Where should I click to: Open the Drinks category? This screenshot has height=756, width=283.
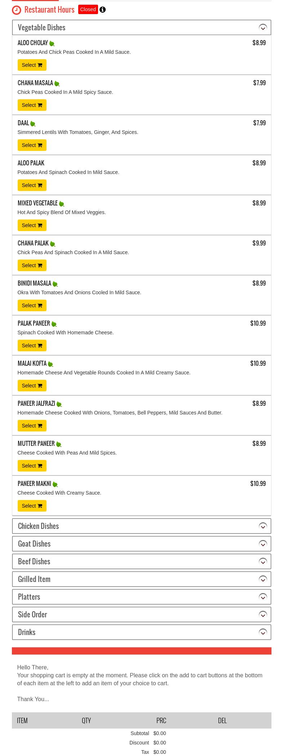click(263, 633)
